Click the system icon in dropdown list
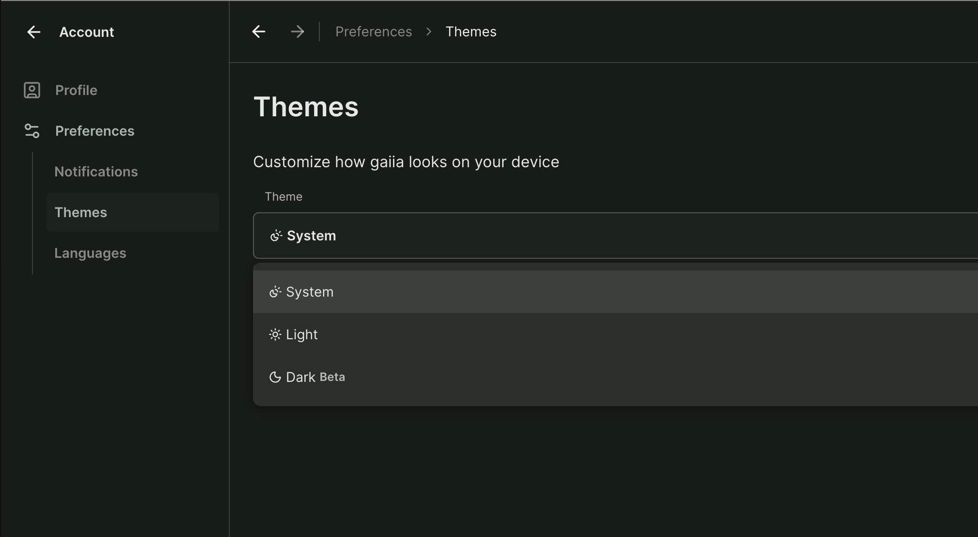978x537 pixels. click(275, 292)
